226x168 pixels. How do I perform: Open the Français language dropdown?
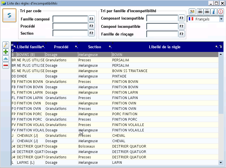click(221, 19)
